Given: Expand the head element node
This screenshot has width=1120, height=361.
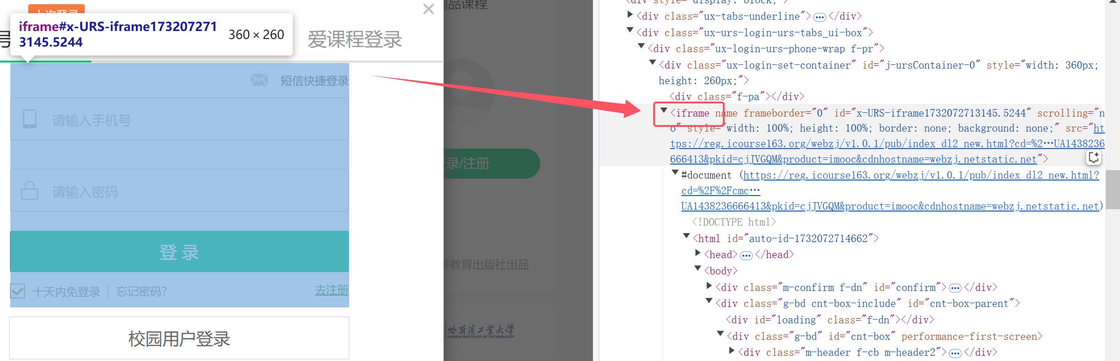Looking at the screenshot, I should tap(698, 252).
